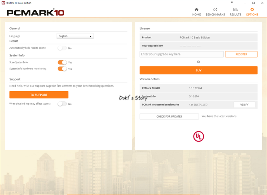The width and height of the screenshot is (267, 195).
Task: Turn off SystemInfo hardware monitoring
Action: pos(62,69)
